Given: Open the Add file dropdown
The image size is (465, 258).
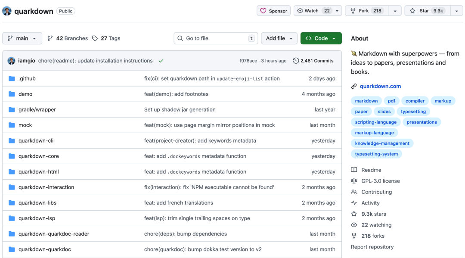Looking at the screenshot, I should (x=279, y=38).
